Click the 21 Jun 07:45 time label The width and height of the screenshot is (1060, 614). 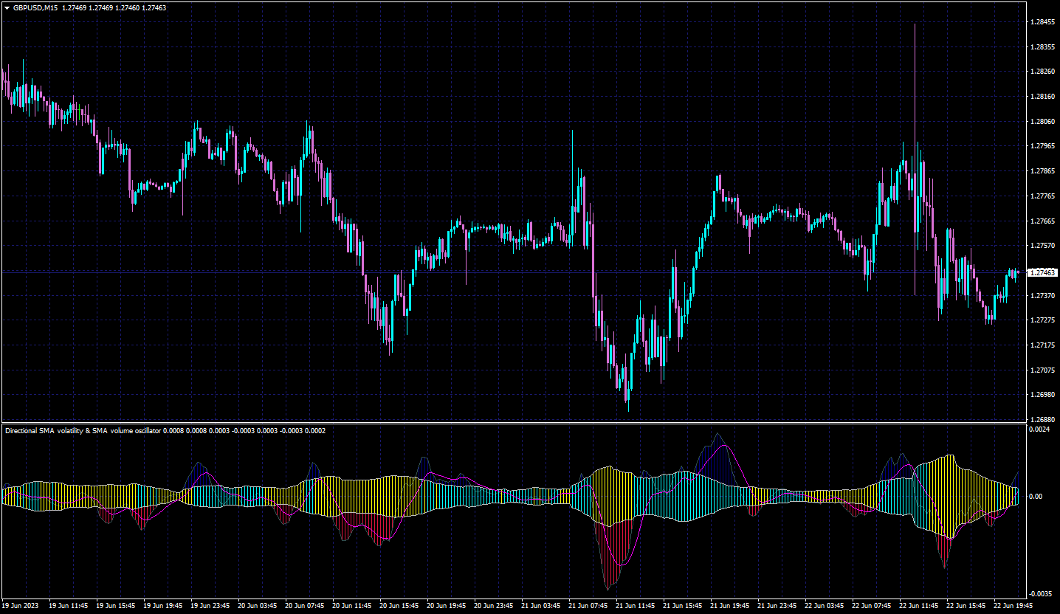coord(588,605)
